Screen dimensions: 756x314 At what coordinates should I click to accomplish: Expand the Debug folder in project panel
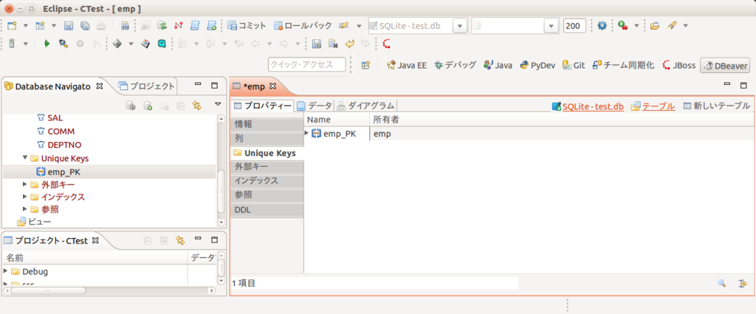click(5, 270)
